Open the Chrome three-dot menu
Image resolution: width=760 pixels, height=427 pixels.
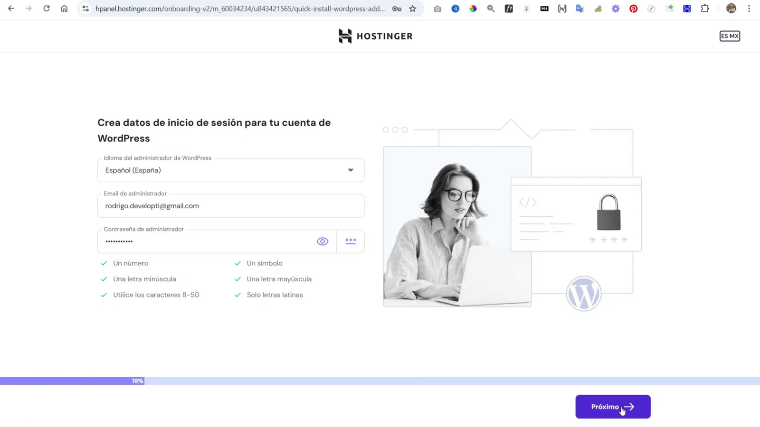coord(750,9)
